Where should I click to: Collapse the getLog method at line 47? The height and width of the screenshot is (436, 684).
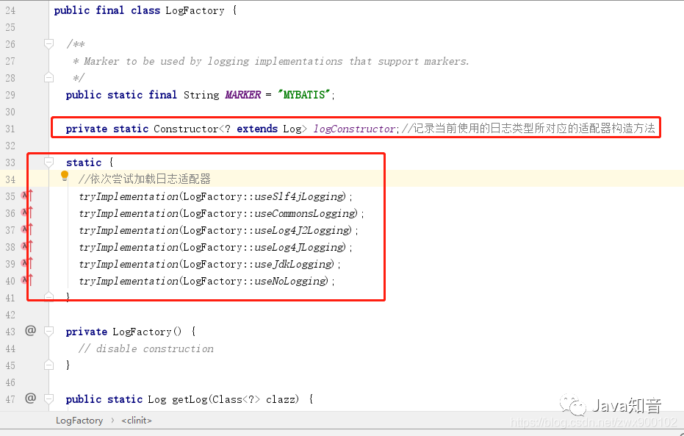tap(48, 399)
